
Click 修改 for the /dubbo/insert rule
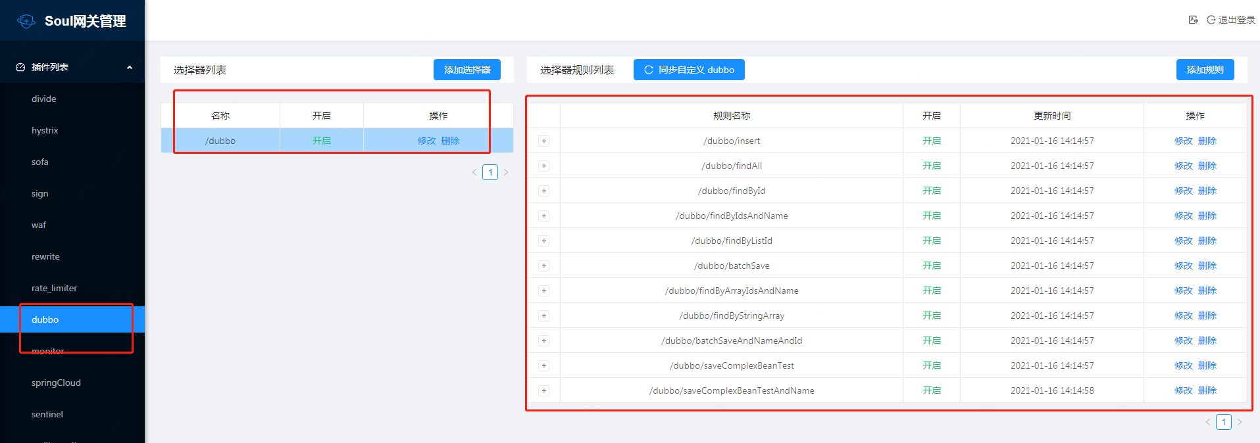[1184, 141]
